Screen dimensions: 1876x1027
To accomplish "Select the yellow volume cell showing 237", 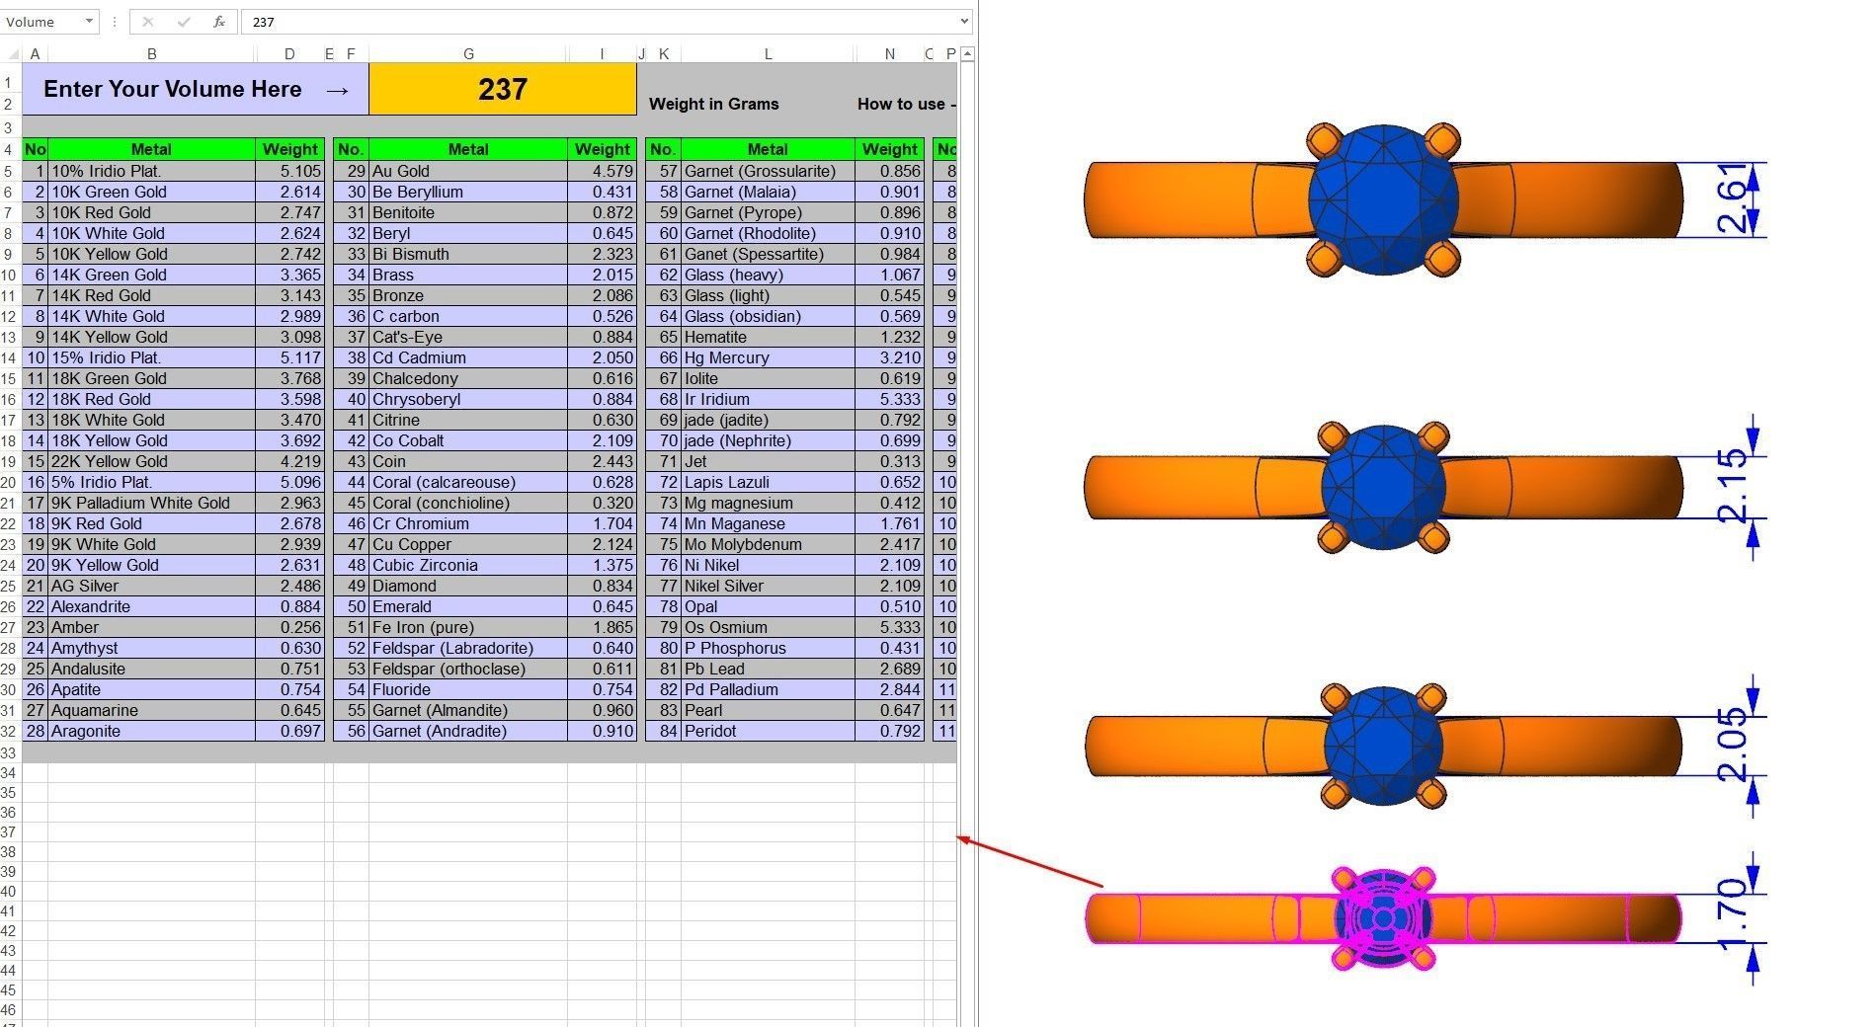I will click(x=503, y=89).
